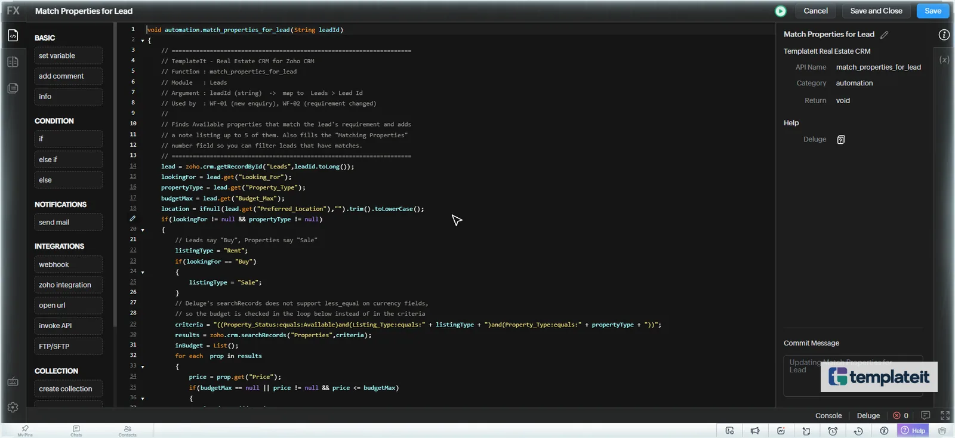Open Contacts in the bottom bar

click(127, 431)
